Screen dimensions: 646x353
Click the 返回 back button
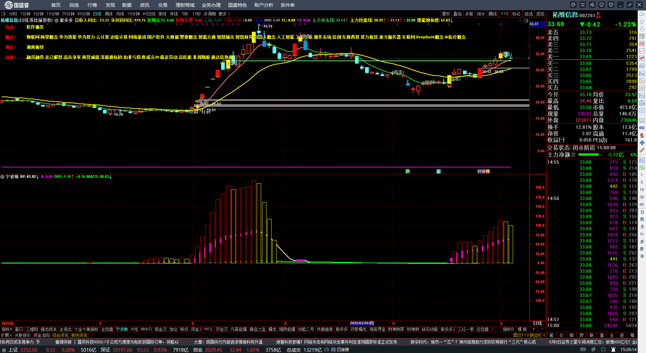coord(540,14)
